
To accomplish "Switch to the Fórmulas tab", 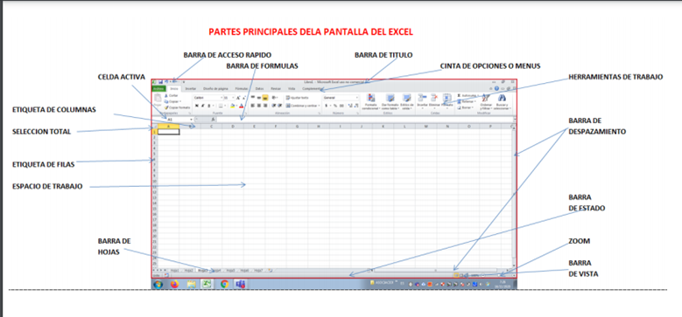I will click(x=242, y=89).
